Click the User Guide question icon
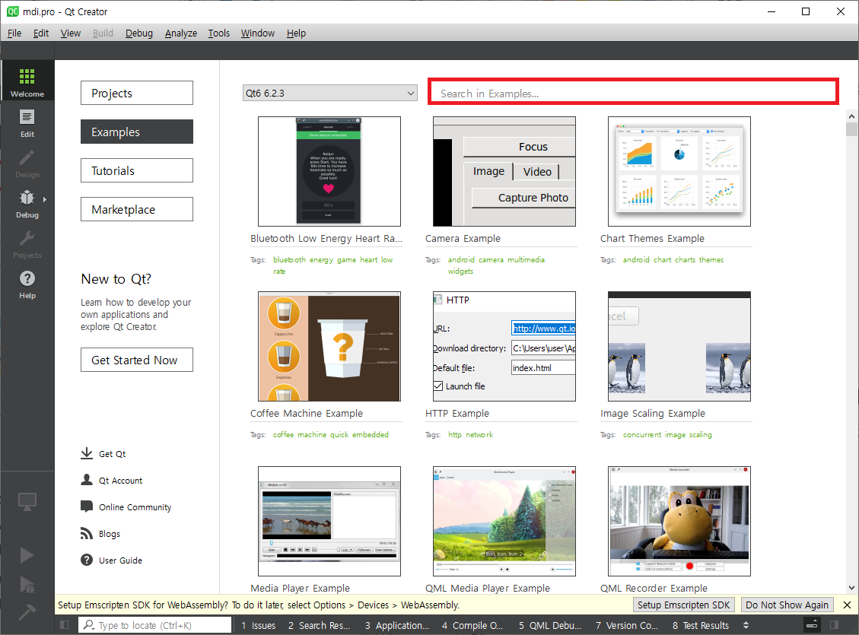The image size is (859, 635). 87,560
